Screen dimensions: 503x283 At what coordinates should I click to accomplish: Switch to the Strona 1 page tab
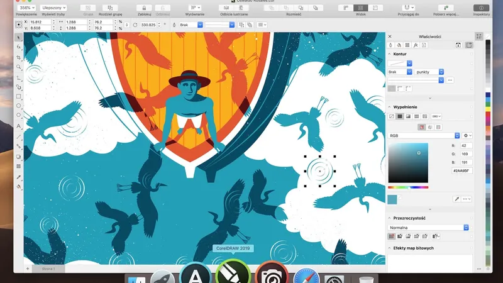pos(48,269)
